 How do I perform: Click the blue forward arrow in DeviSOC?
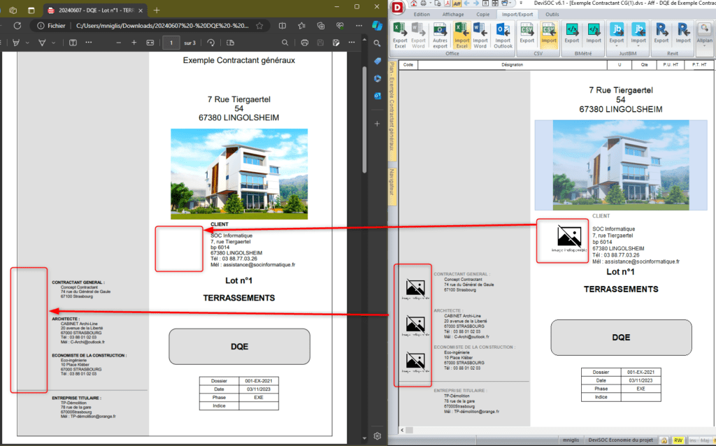tap(475, 3)
